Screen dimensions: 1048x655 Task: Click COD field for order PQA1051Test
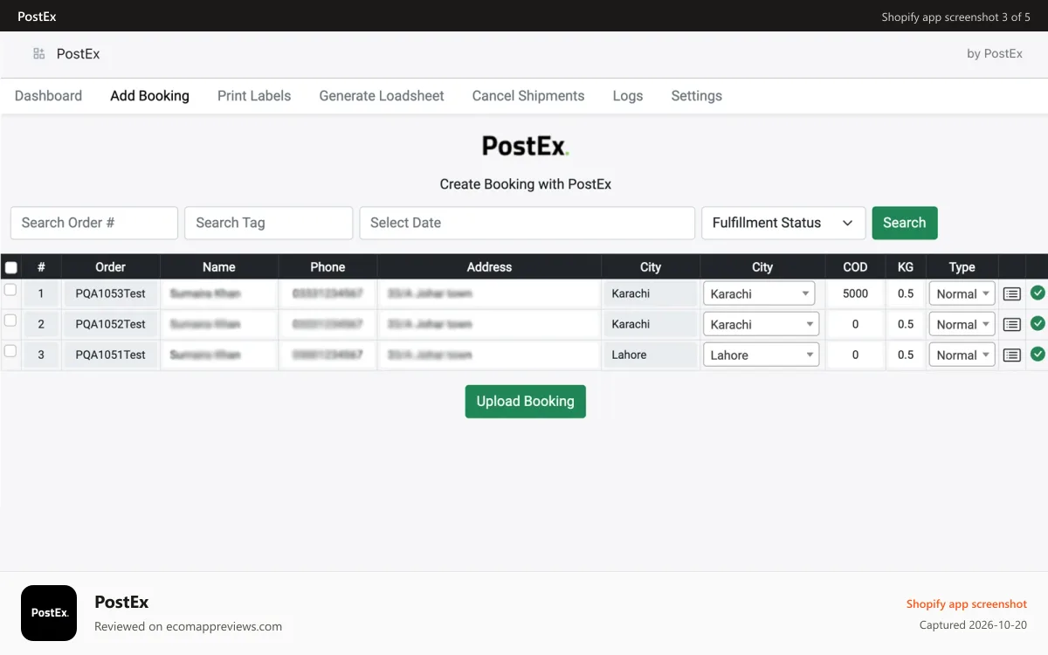coord(855,355)
